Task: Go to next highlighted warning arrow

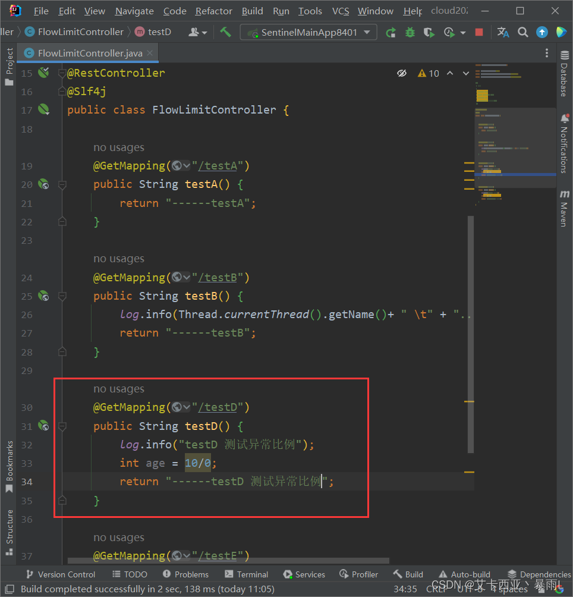Action: point(465,73)
